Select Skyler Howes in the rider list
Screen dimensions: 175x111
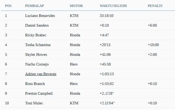36,54
